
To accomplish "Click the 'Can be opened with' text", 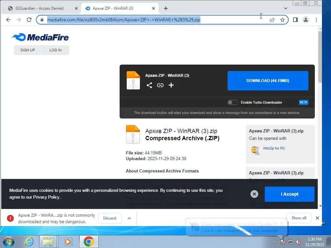I will tap(268, 139).
